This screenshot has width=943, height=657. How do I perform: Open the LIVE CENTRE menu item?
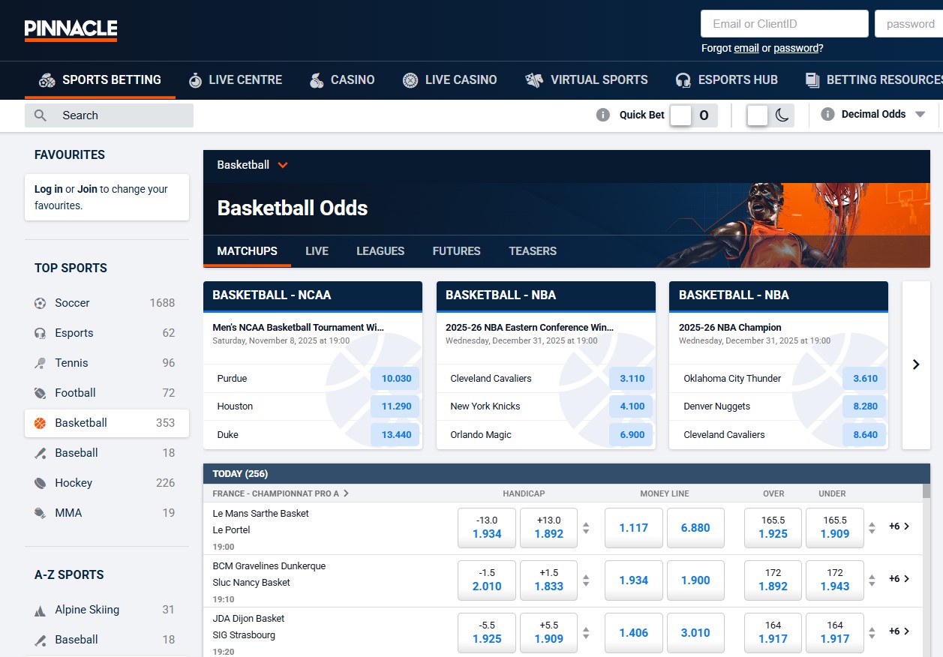[x=236, y=79]
